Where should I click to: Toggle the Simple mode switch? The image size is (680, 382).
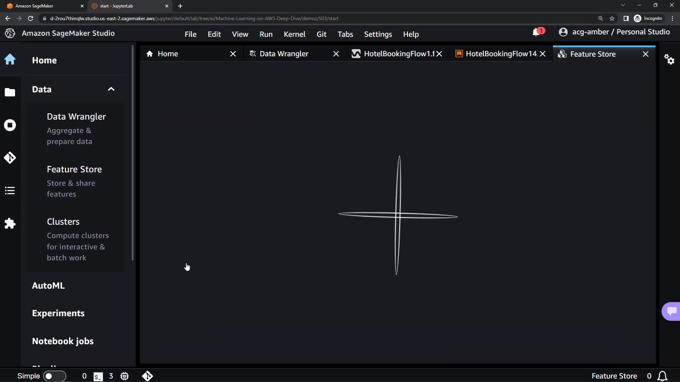click(x=55, y=376)
